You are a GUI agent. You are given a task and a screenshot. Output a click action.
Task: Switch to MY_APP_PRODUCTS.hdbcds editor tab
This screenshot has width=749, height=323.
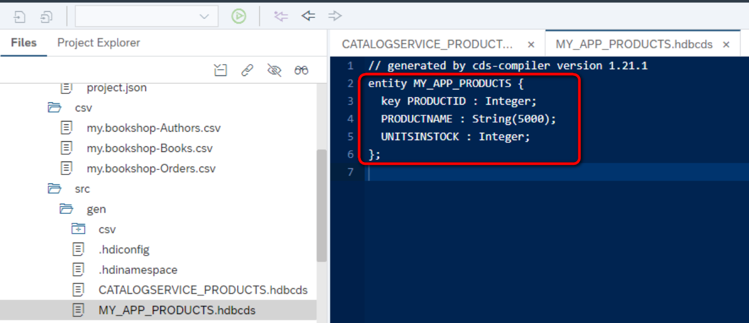coord(634,44)
